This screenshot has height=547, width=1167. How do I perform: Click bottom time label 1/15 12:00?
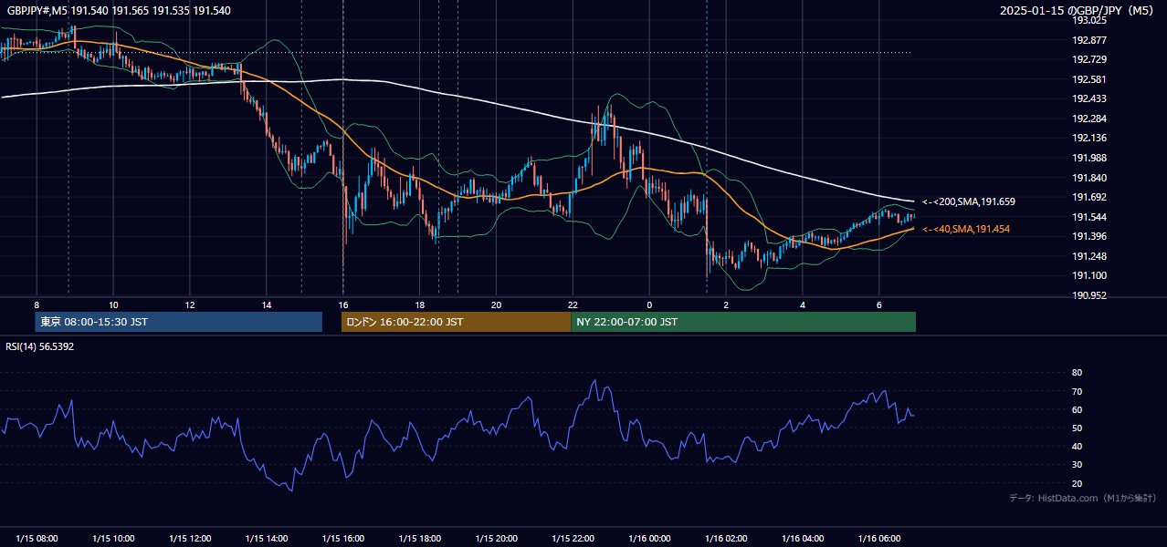tap(190, 539)
